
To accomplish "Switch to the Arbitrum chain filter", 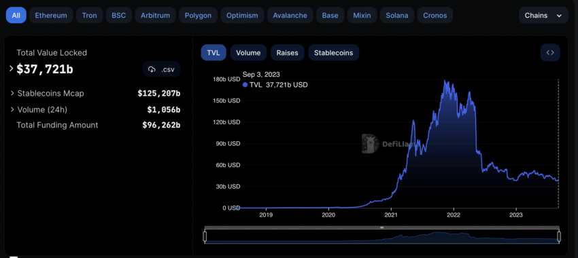I will (155, 16).
